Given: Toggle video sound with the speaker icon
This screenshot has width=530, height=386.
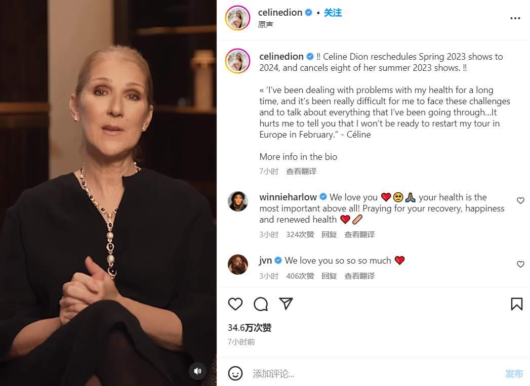Looking at the screenshot, I should tap(197, 371).
